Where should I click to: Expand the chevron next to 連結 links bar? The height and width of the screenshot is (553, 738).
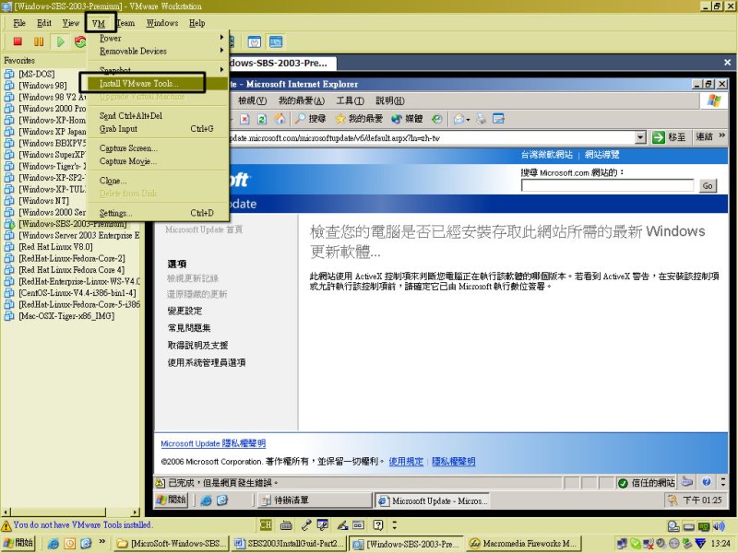point(722,135)
